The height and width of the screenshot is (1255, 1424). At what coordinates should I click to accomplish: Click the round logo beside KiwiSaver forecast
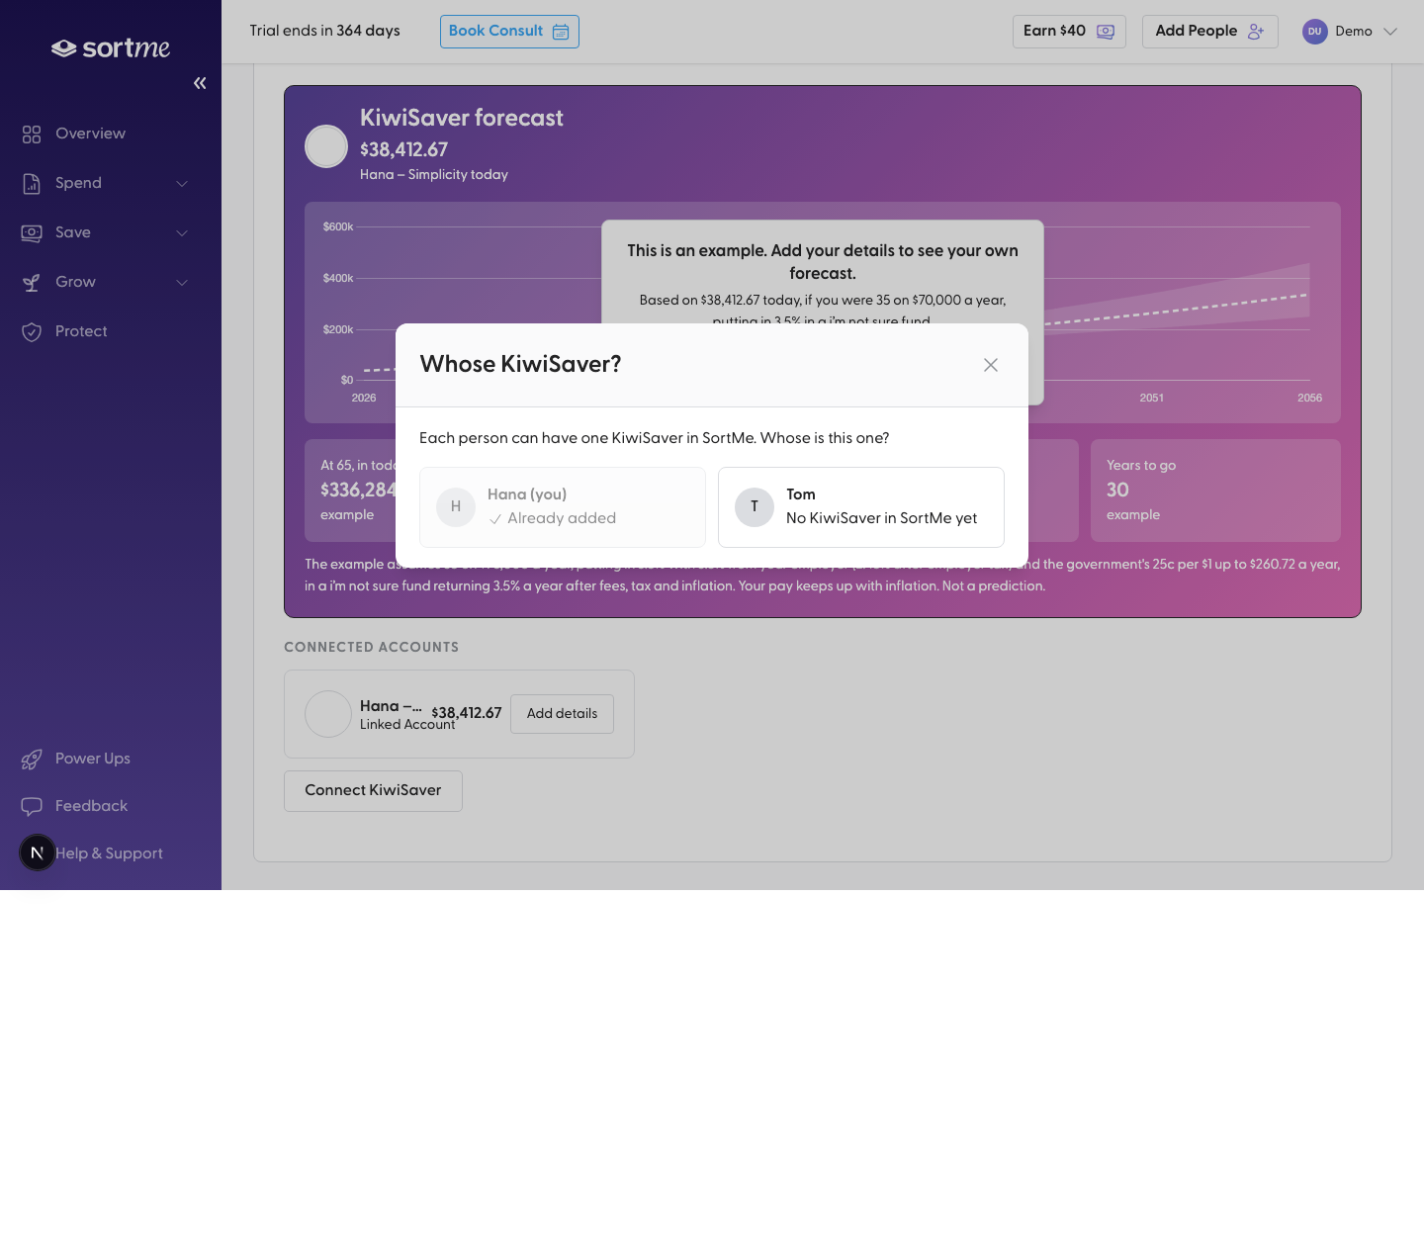click(x=326, y=146)
